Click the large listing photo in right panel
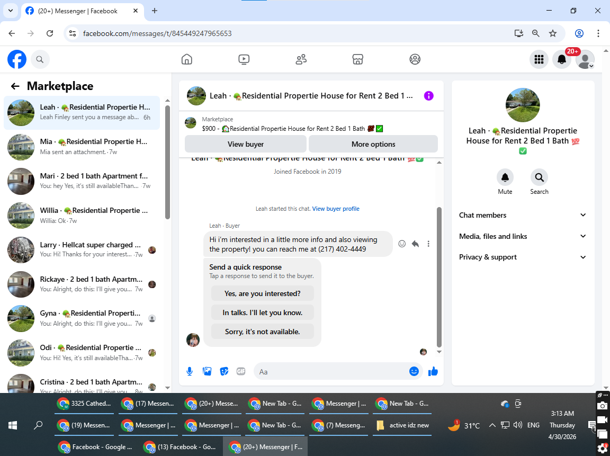 click(523, 105)
